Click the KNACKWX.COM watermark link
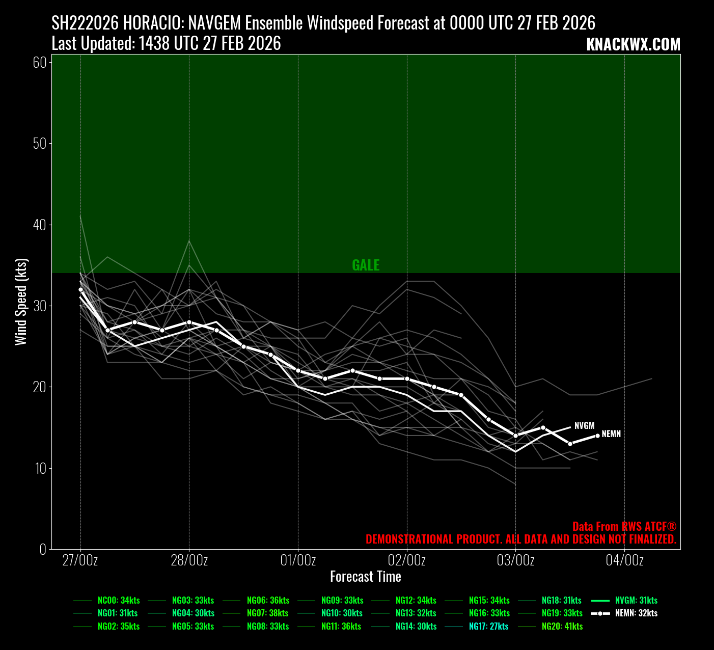 [633, 45]
